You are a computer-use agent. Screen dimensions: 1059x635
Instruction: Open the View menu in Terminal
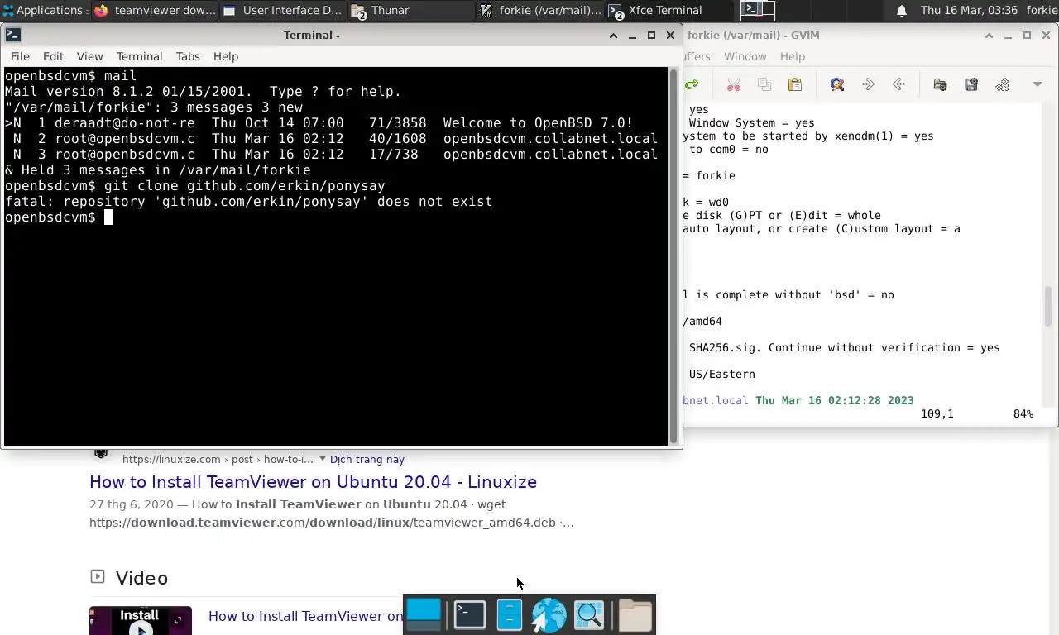pyautogui.click(x=89, y=56)
